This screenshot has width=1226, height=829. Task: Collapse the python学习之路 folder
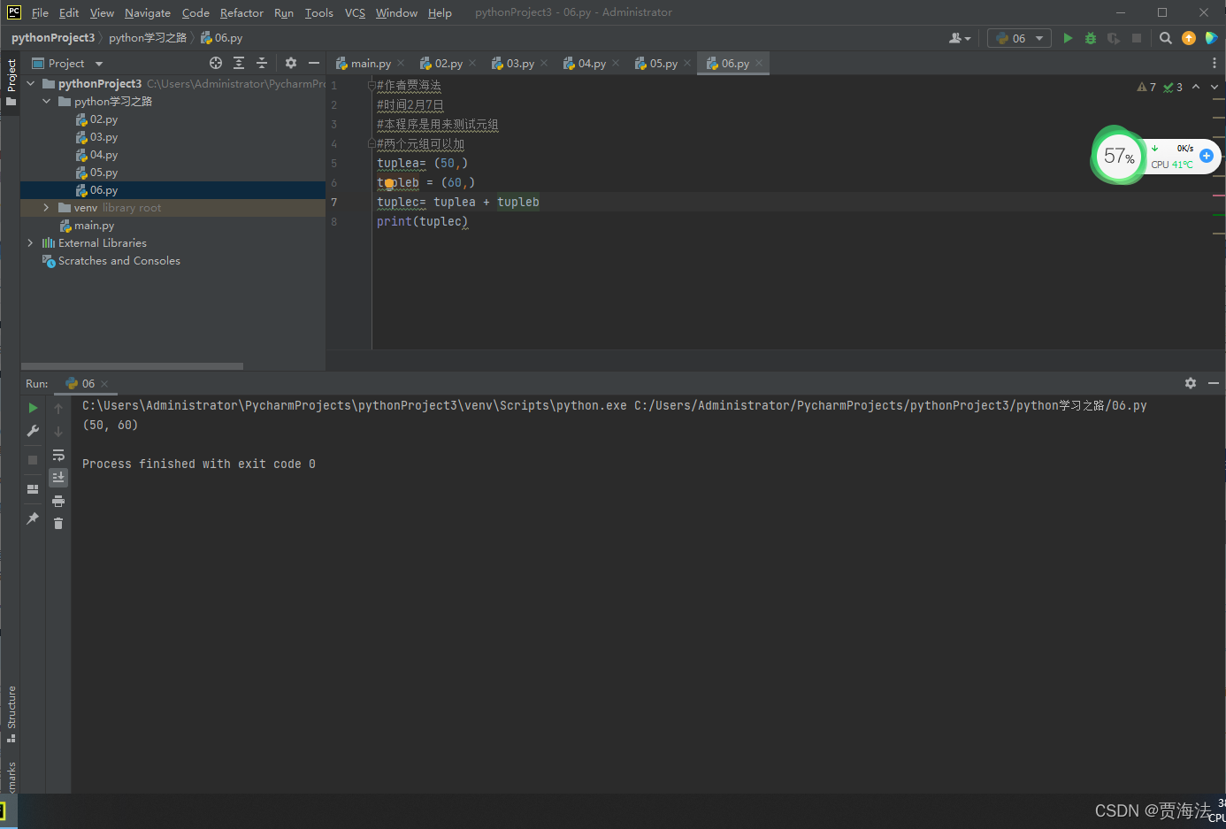pos(47,102)
